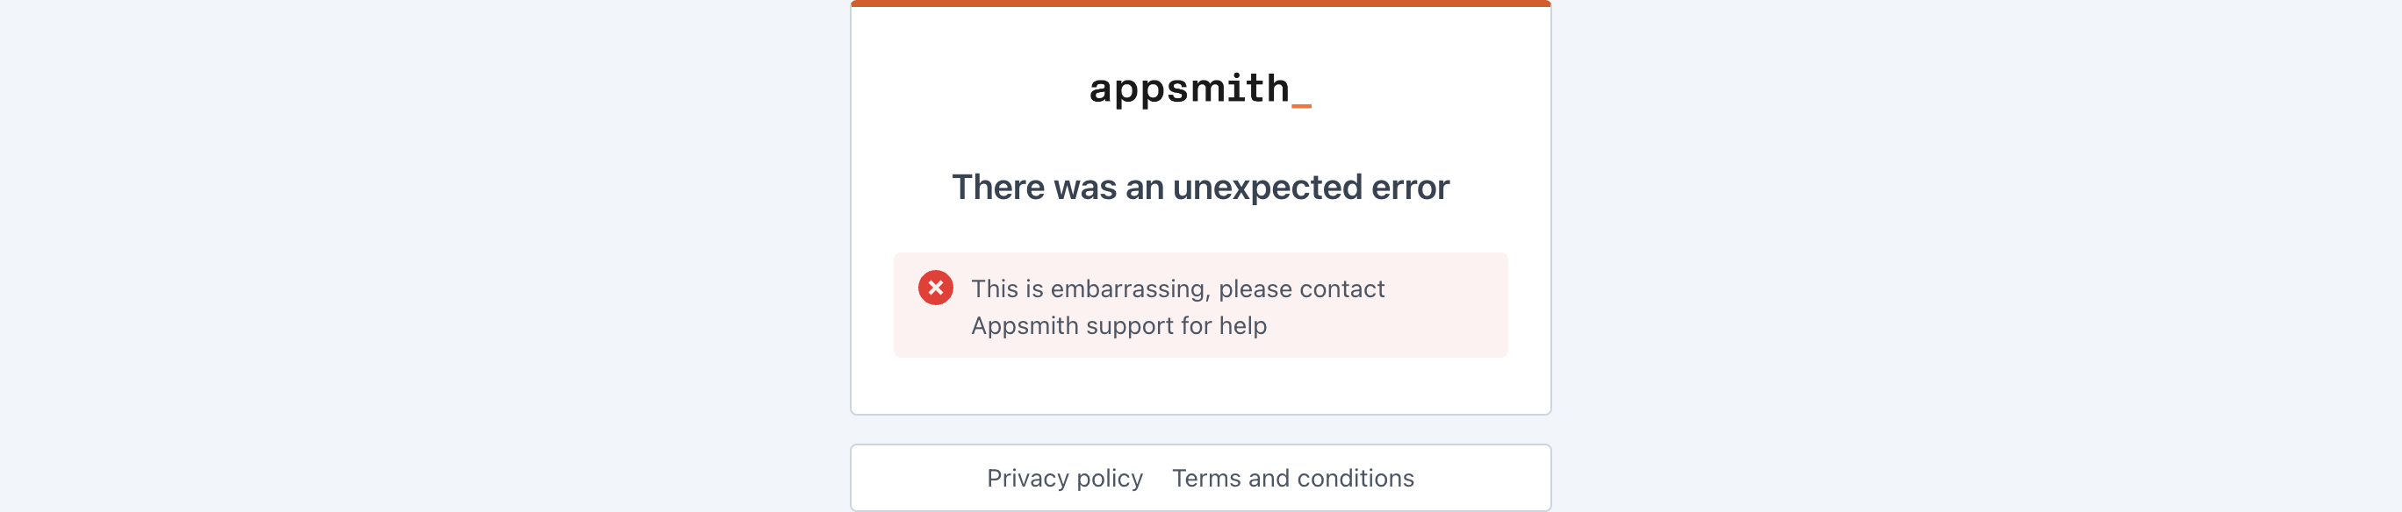Click the word "unexpected" in the heading
Image resolution: width=2402 pixels, height=512 pixels.
coord(1267,188)
